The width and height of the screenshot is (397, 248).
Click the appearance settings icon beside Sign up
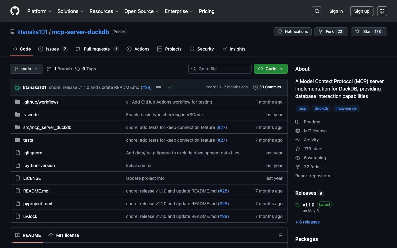382,11
